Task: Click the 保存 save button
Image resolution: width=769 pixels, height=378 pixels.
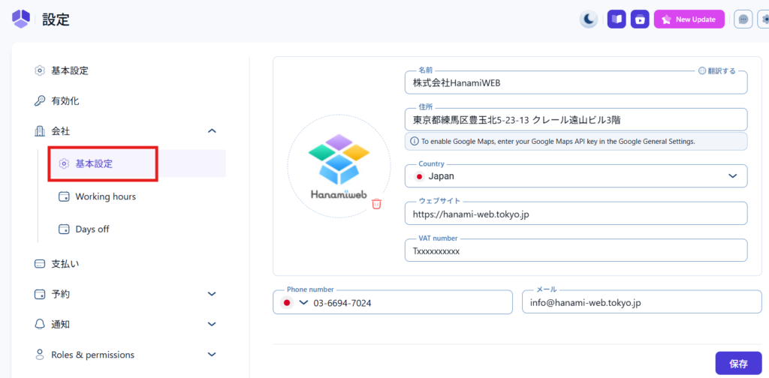Action: point(738,364)
